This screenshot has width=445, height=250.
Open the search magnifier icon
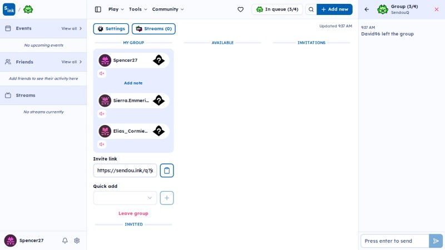click(x=311, y=9)
